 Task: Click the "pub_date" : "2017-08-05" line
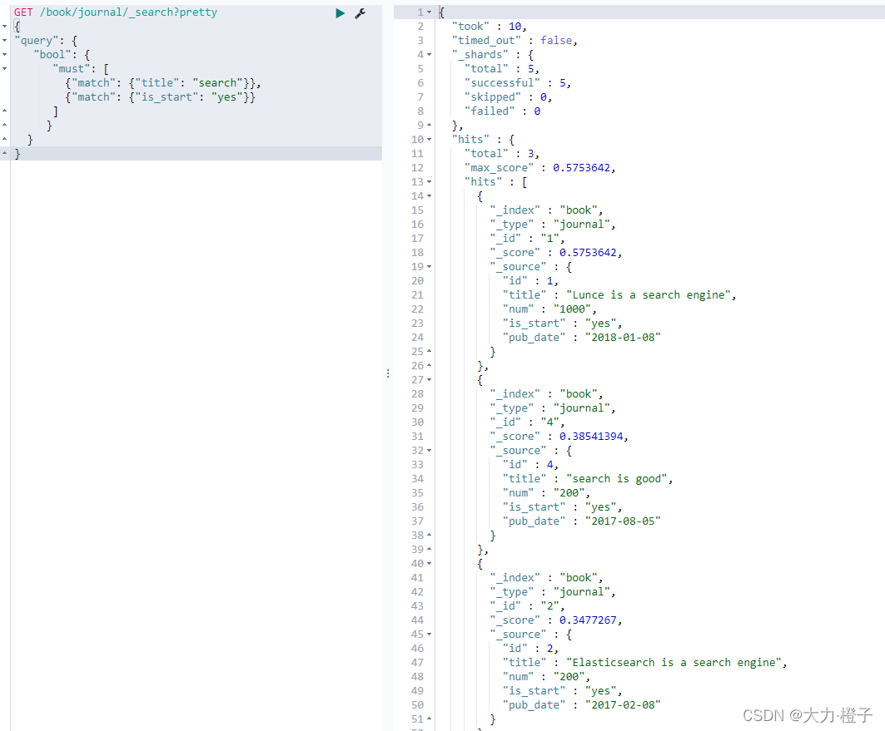pyautogui.click(x=581, y=521)
